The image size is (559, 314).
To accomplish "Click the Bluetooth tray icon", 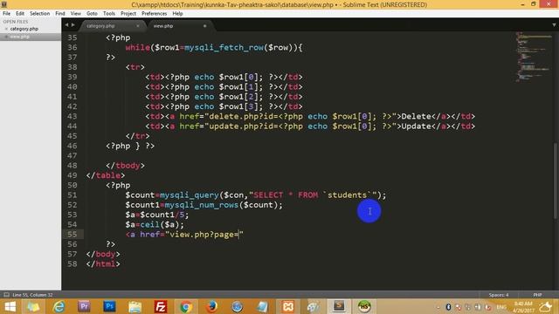I will (x=448, y=307).
